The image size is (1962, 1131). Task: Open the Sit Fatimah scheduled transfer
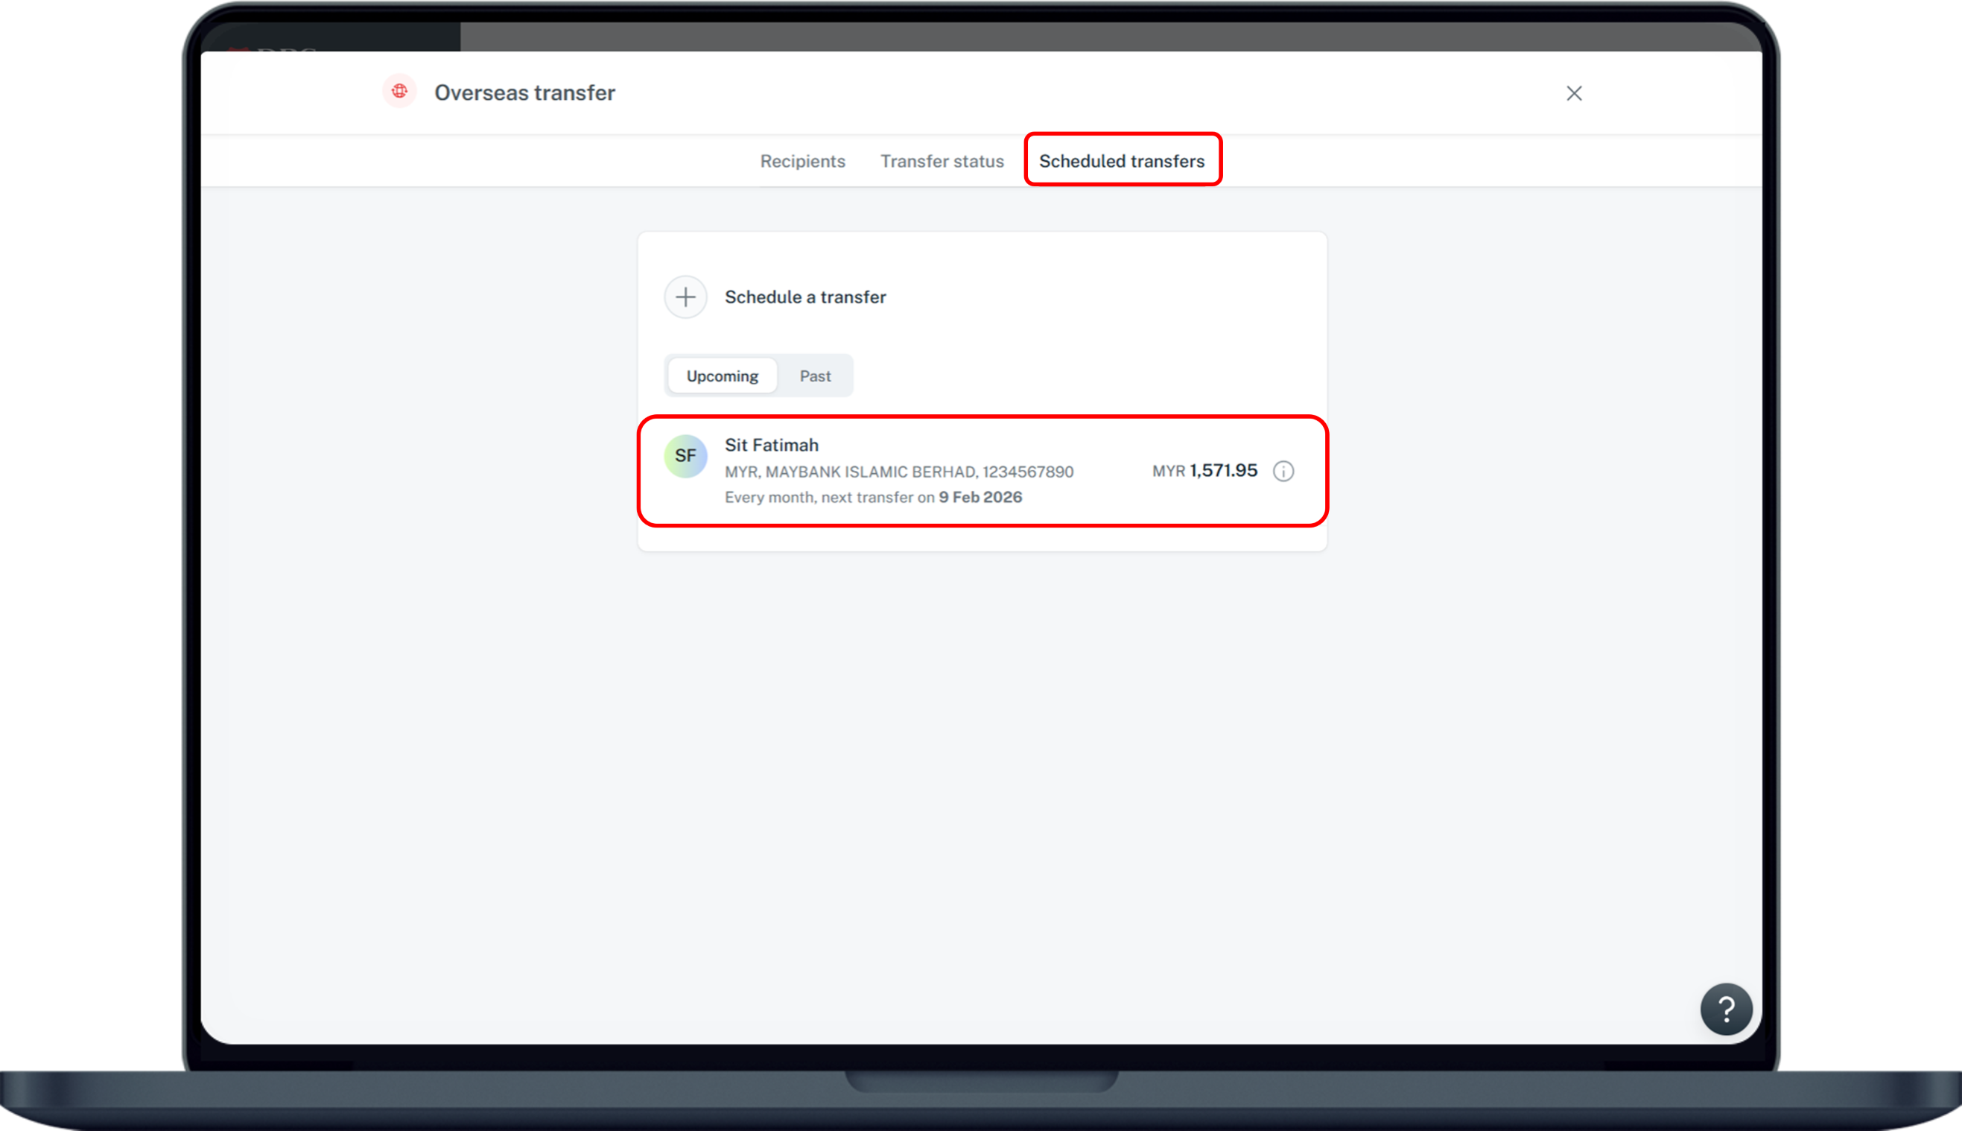(x=982, y=470)
